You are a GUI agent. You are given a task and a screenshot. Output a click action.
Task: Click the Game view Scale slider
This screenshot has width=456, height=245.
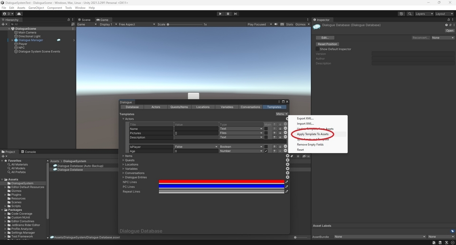pos(184,24)
